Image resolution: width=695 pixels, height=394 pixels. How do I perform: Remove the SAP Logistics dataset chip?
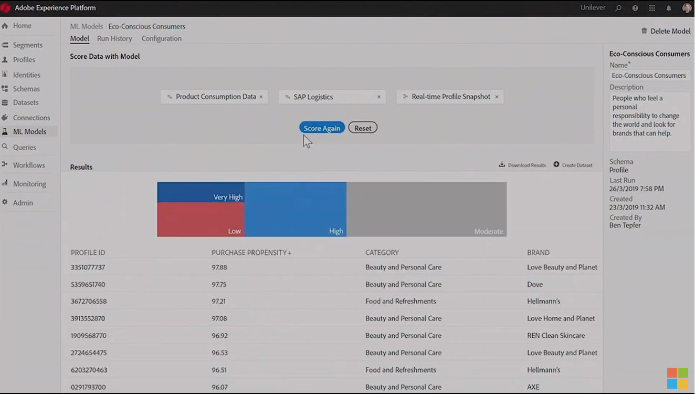pos(378,97)
